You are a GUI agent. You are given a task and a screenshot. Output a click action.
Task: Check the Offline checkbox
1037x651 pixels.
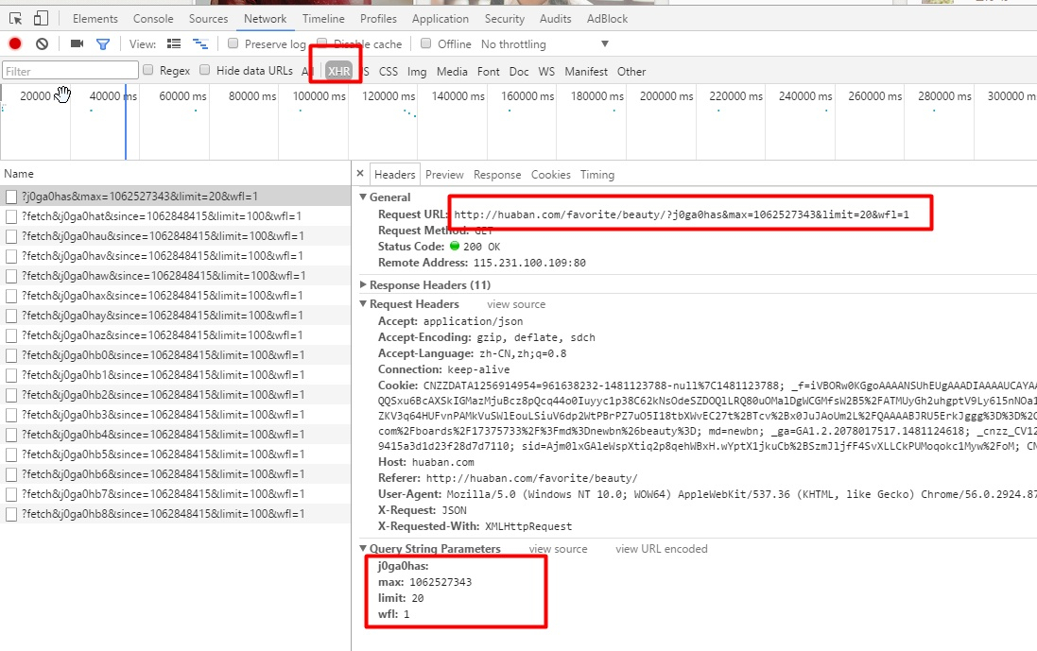[x=426, y=43]
